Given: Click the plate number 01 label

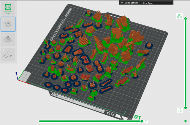Looking at the screenshot, I should coord(137,117).
